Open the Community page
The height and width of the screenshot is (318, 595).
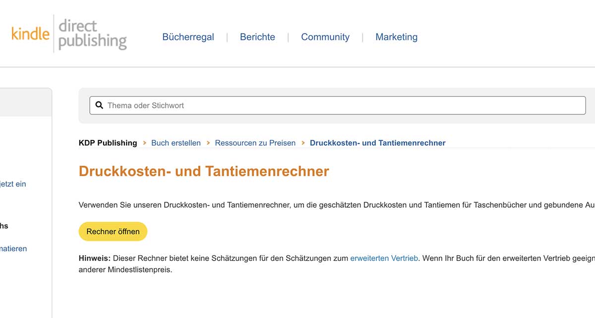(325, 37)
